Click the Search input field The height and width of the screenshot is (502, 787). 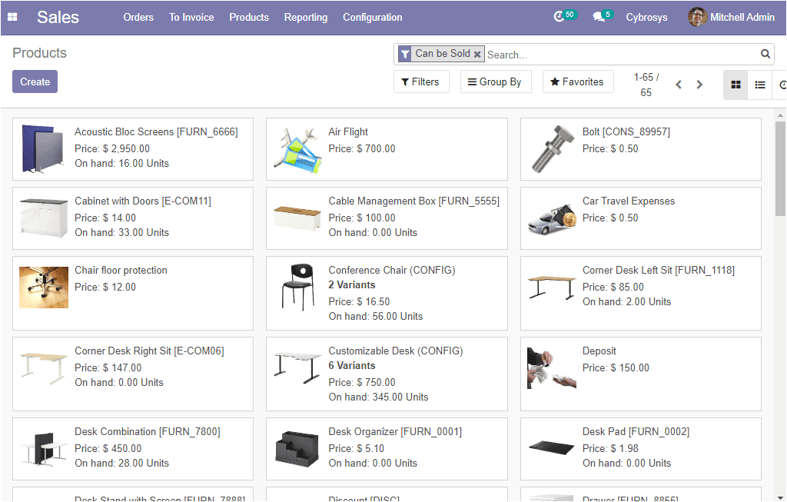click(621, 55)
